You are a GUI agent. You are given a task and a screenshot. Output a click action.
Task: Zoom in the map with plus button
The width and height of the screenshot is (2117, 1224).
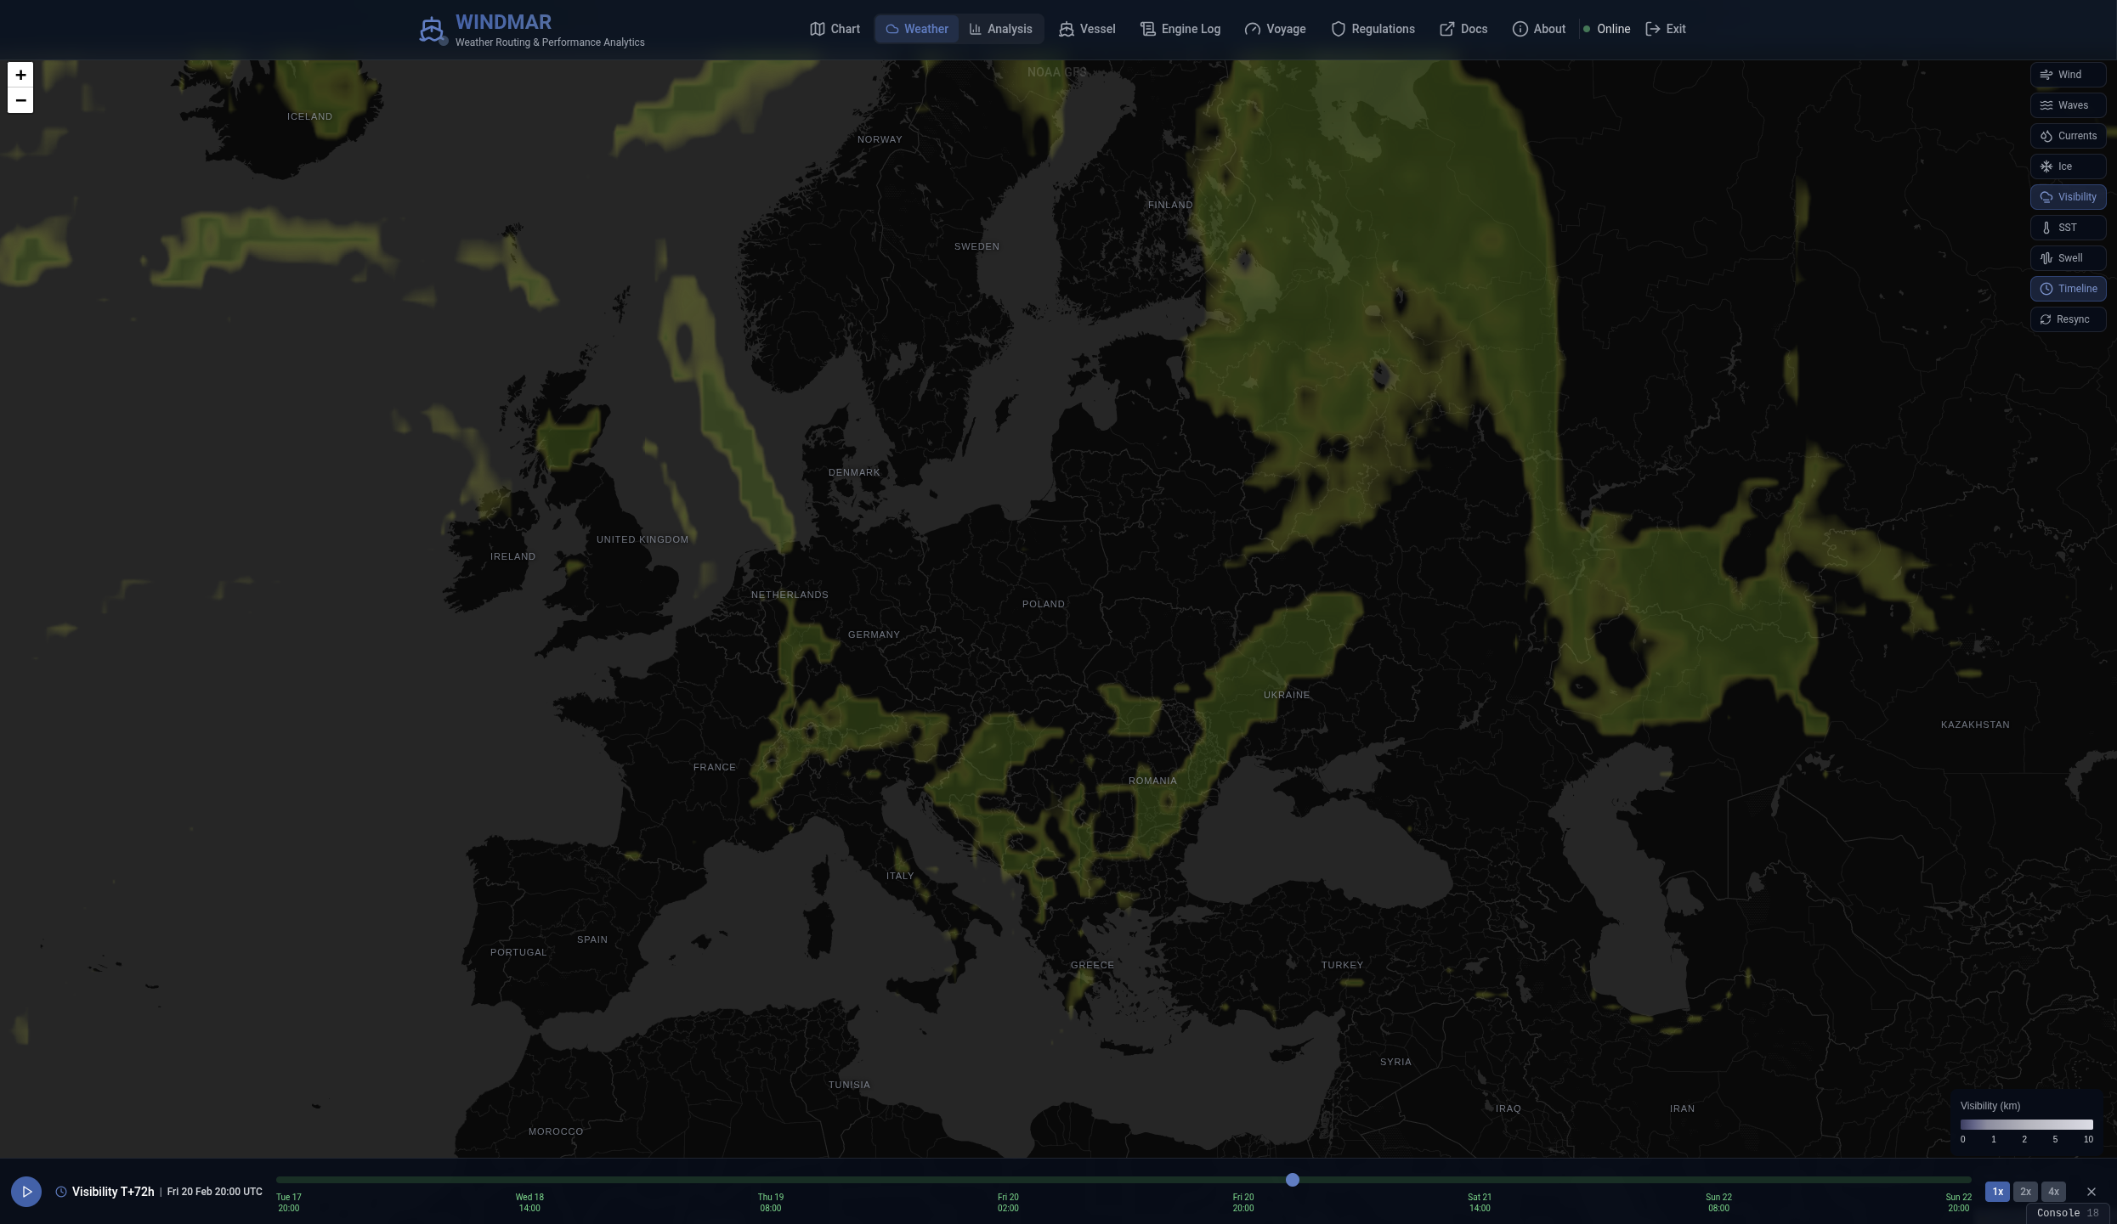pos(20,75)
